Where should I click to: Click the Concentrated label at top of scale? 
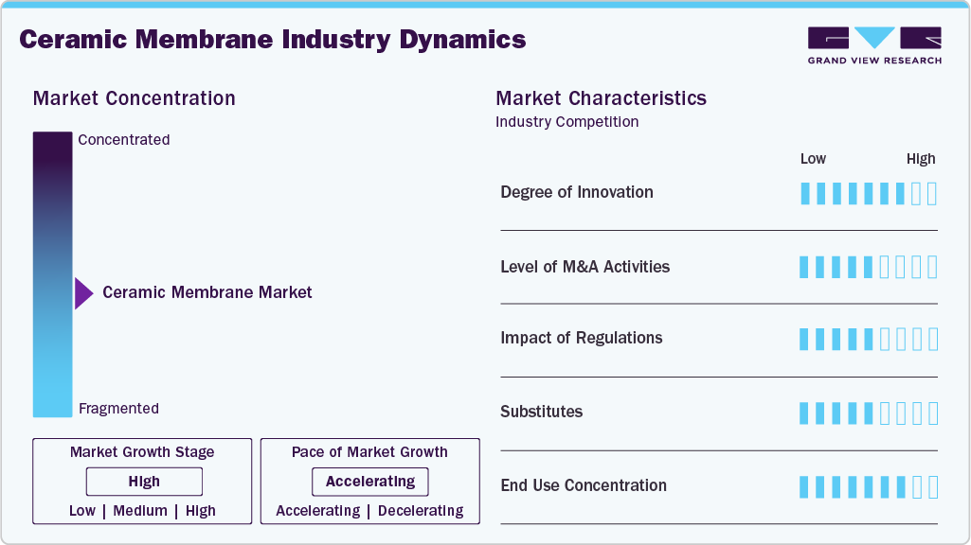pos(124,140)
